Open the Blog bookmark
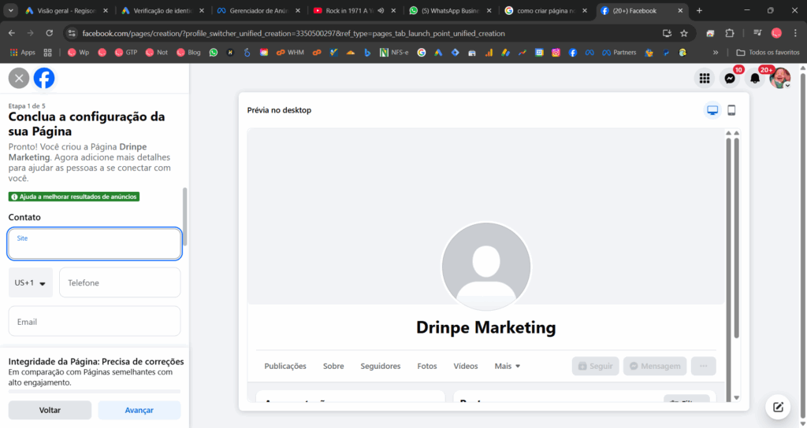This screenshot has width=807, height=428. point(189,53)
